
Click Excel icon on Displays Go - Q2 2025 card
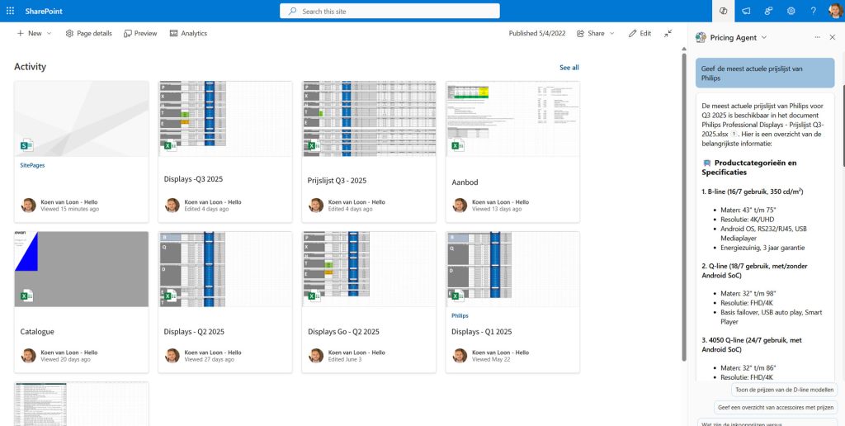click(314, 295)
